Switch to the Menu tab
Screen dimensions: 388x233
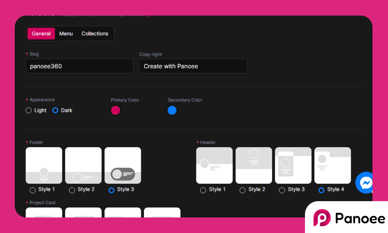click(x=66, y=34)
